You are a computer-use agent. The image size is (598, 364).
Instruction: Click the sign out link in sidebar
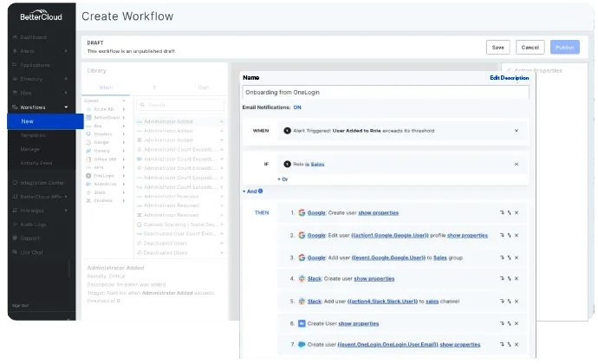20,305
